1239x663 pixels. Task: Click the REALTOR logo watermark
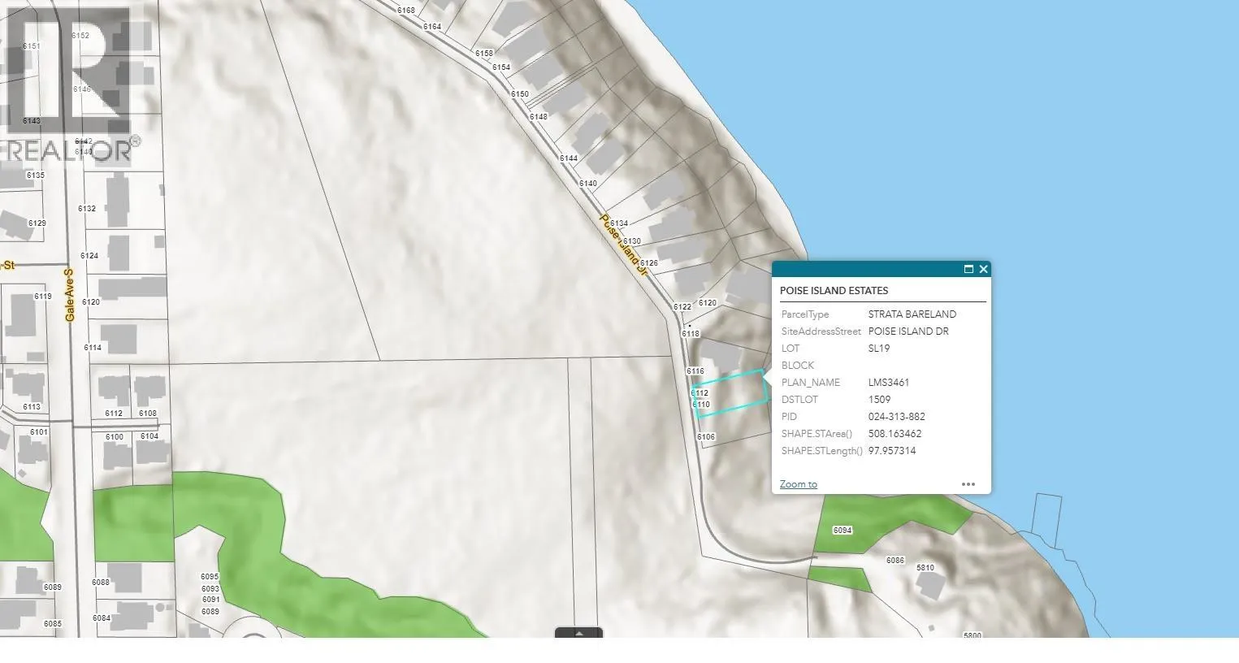pyautogui.click(x=69, y=81)
